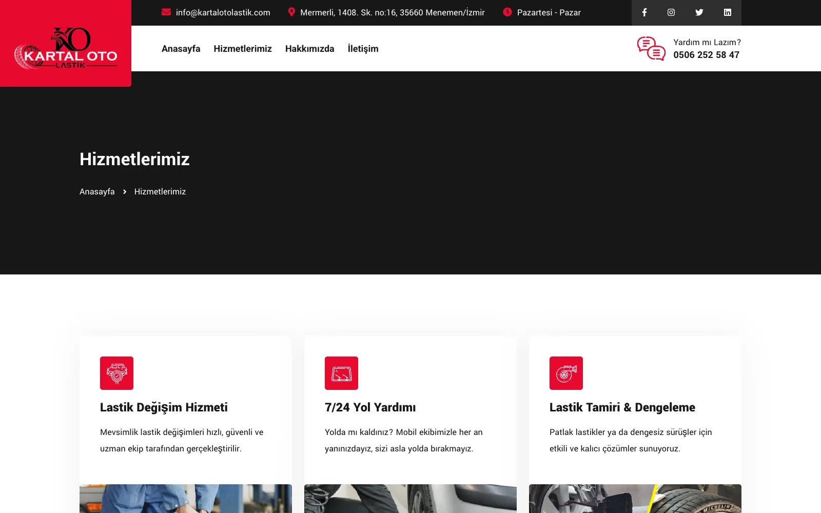This screenshot has width=821, height=513.
Task: Go to Anasayfa in the navigation menu
Action: (x=181, y=49)
